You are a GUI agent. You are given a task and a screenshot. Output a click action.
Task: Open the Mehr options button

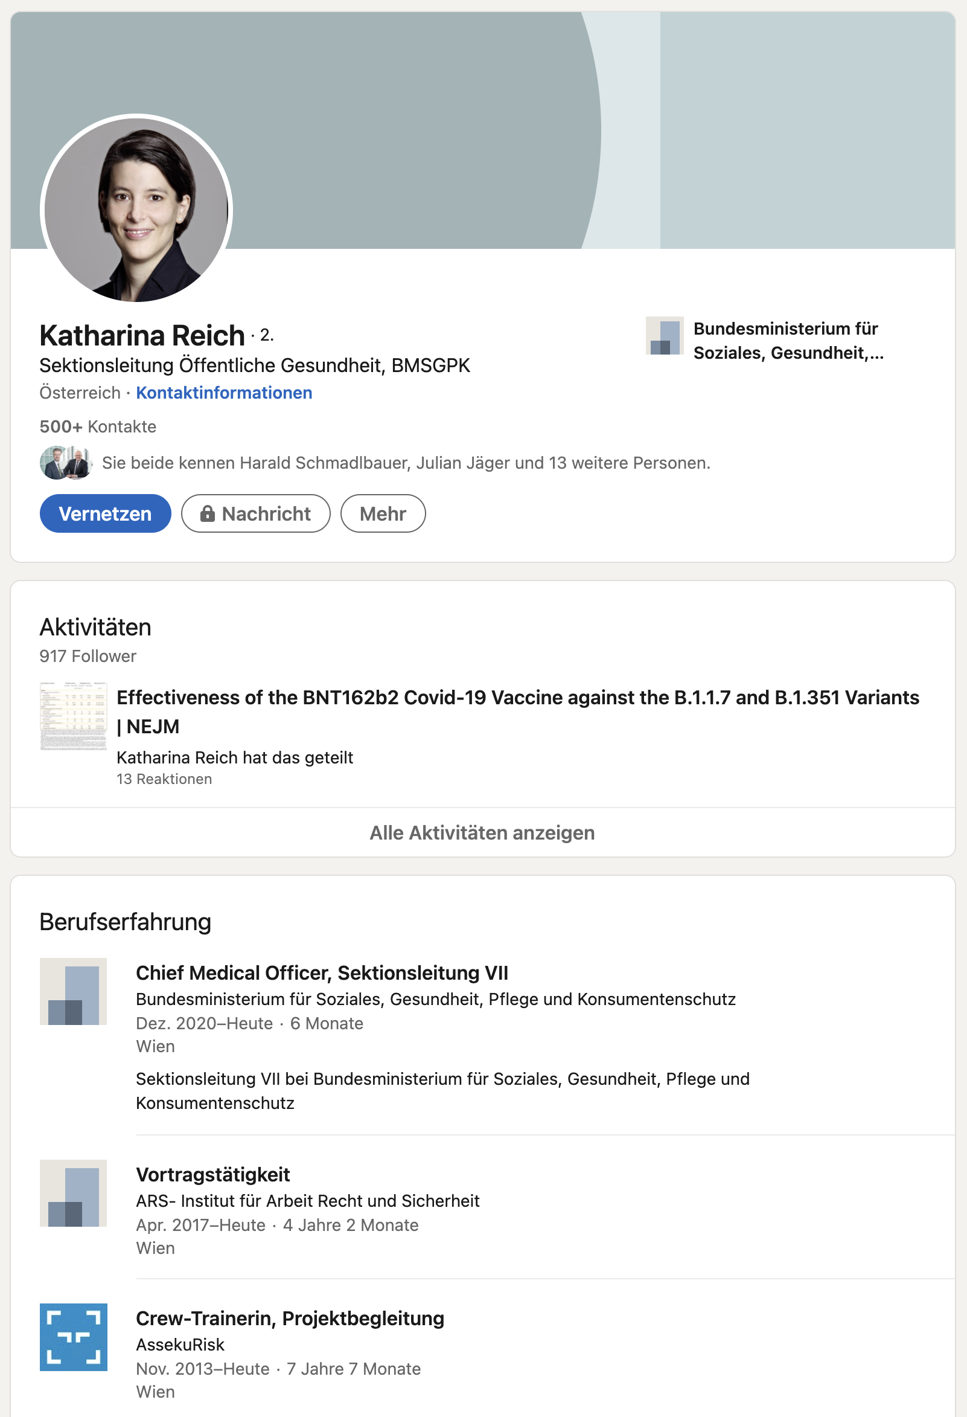coord(383,513)
